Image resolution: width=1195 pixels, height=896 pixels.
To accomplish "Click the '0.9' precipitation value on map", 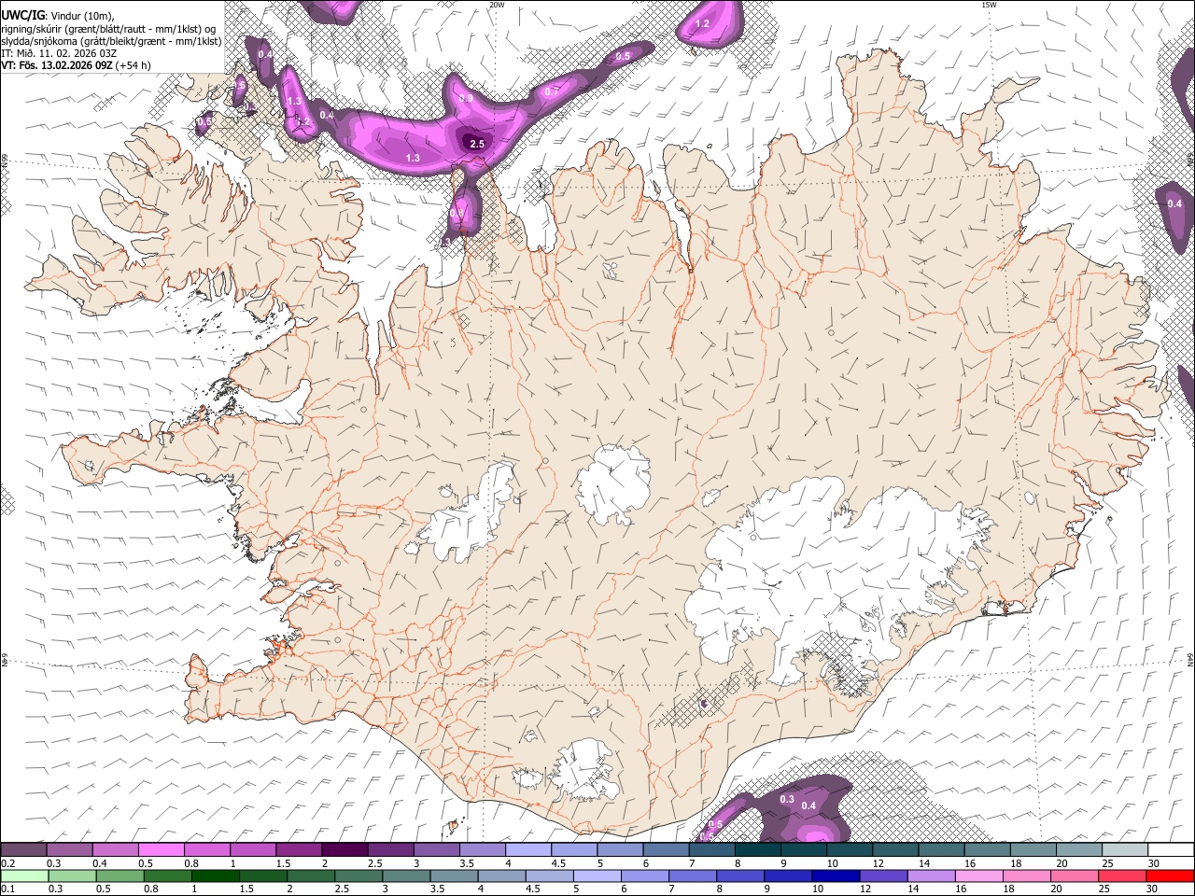I will point(466,98).
